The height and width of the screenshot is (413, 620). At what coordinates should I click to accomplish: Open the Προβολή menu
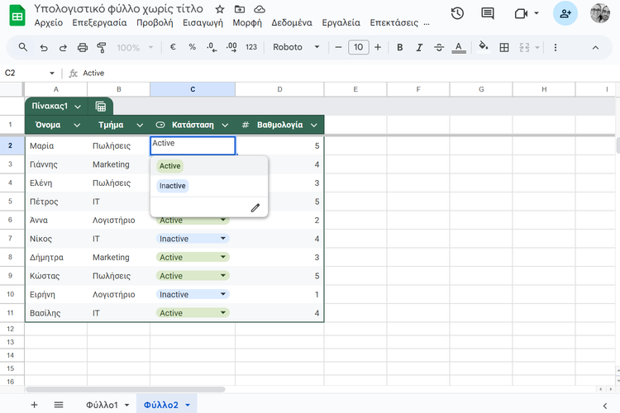(155, 22)
